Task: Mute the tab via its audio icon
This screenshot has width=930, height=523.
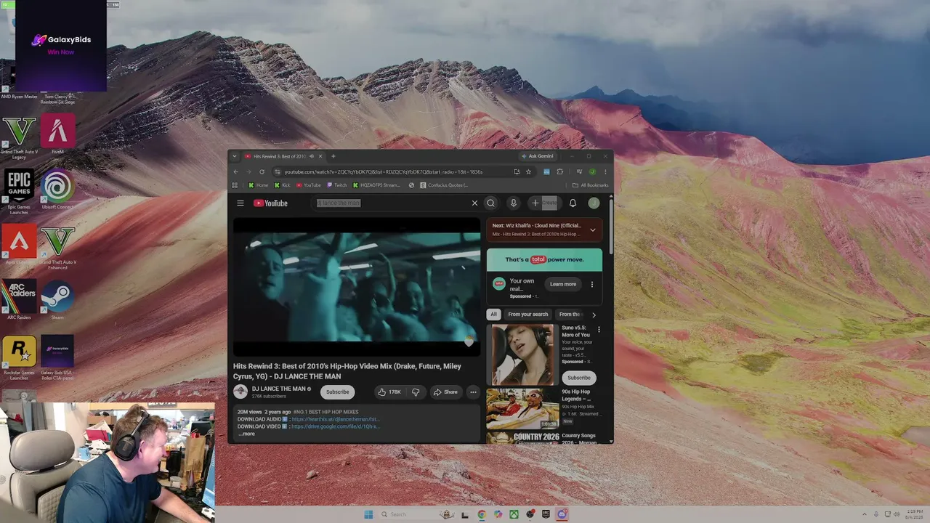Action: click(312, 156)
